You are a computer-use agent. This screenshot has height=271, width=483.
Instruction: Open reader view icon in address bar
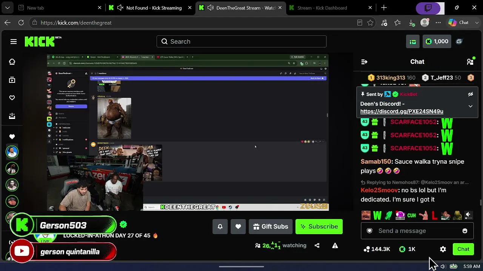(x=360, y=23)
